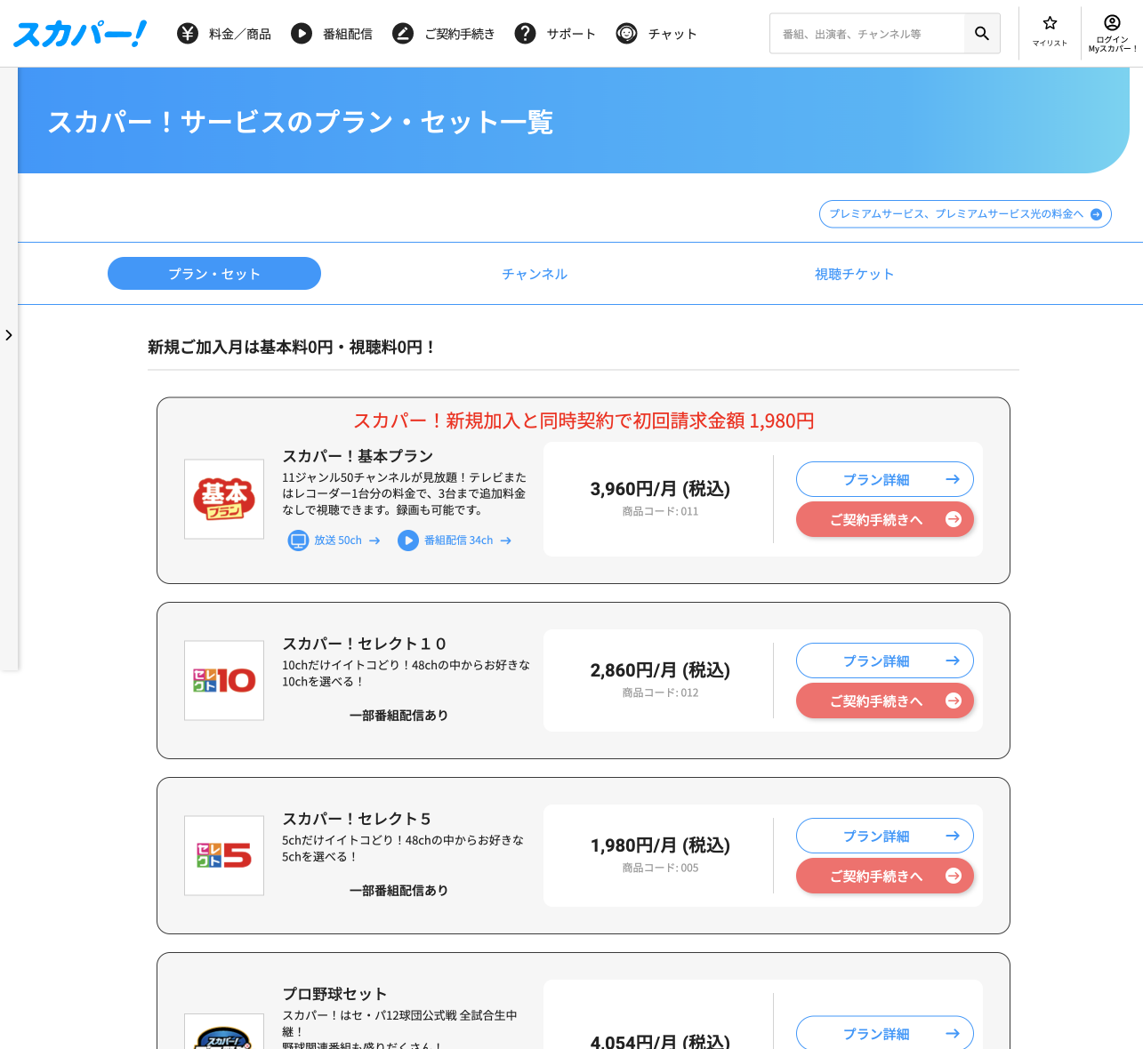
Task: Select the ご契約手続き pen icon
Action: pos(402,33)
